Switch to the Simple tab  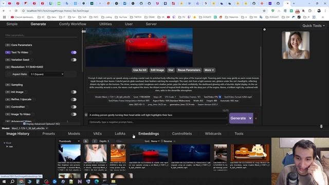coord(12,24)
